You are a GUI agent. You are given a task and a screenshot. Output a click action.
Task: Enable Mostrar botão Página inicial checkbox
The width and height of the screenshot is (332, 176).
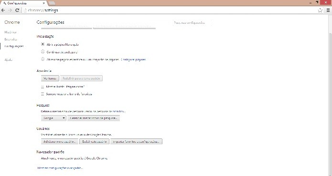(43, 87)
